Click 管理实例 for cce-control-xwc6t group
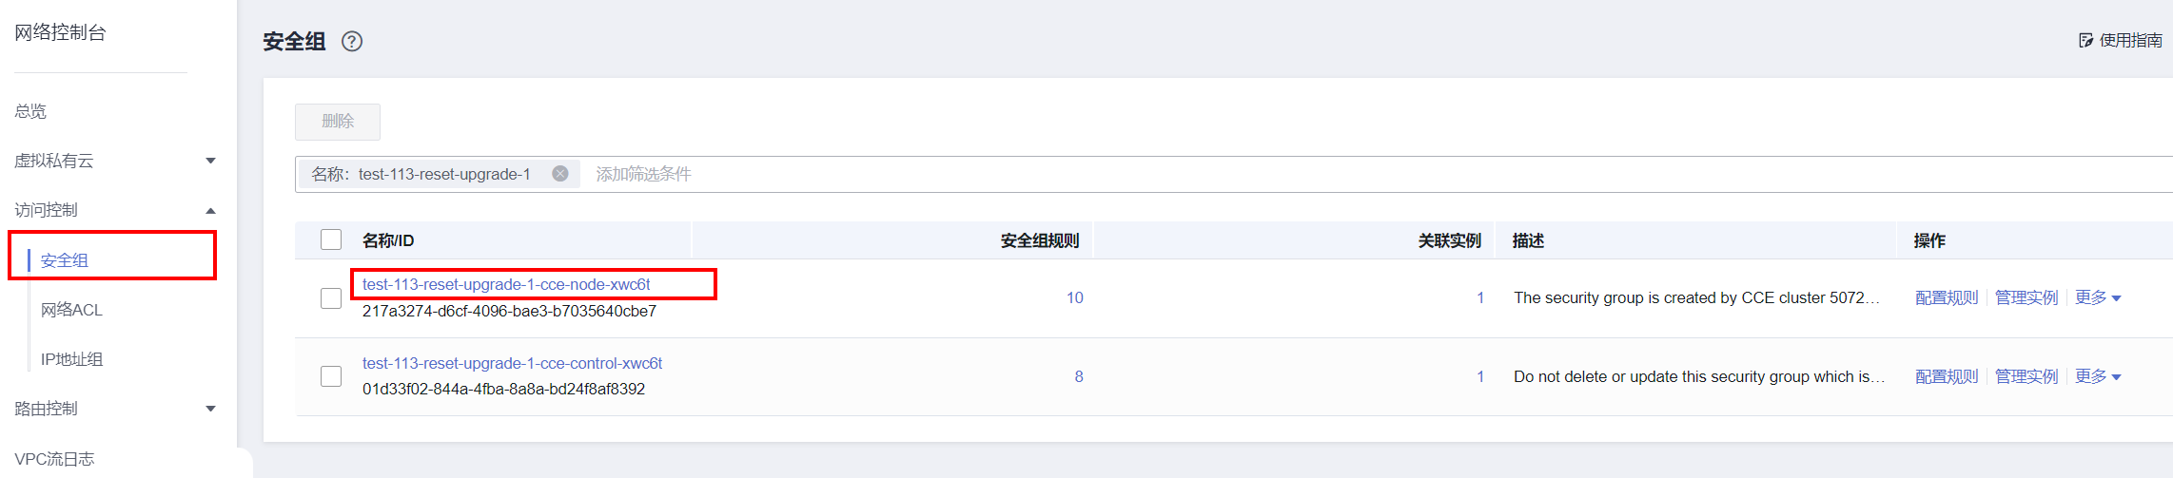The image size is (2173, 478). coord(2026,376)
